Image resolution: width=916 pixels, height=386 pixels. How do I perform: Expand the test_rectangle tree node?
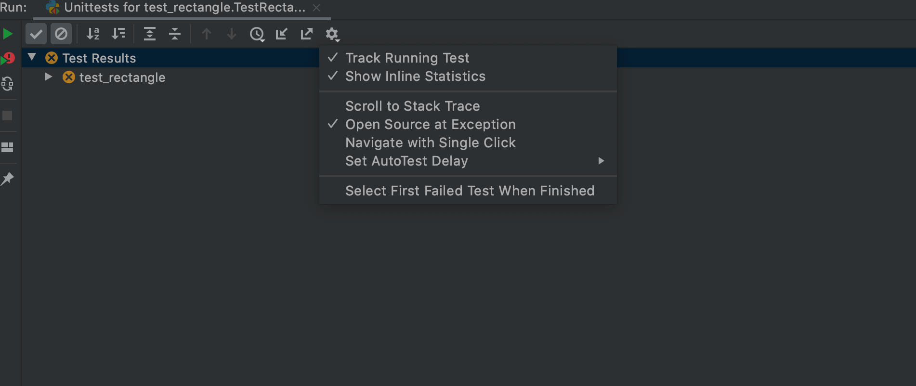pos(48,77)
